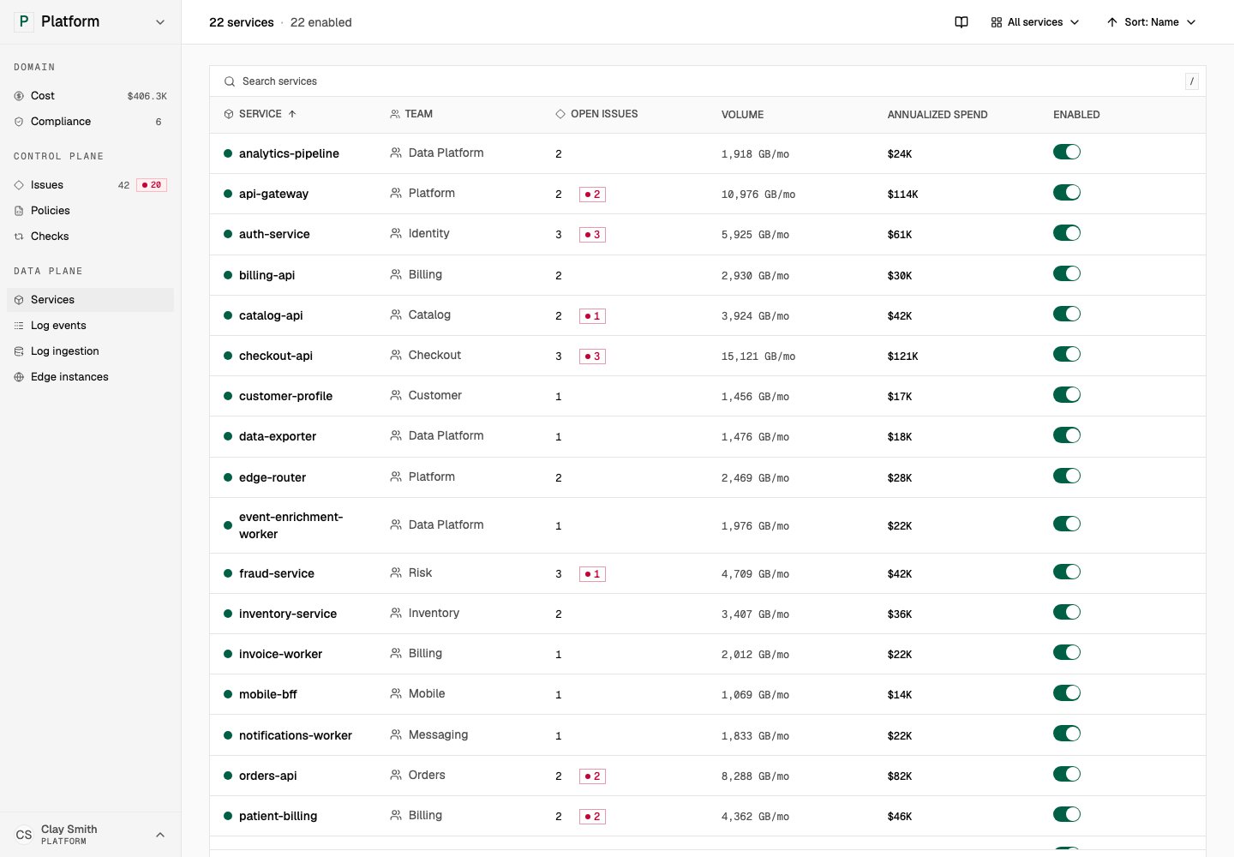Toggle billing-api enabled switch

coord(1067,273)
